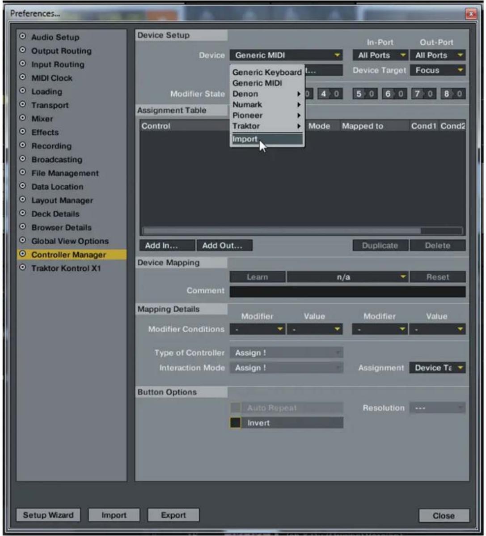Expand the Denon submenu

267,94
